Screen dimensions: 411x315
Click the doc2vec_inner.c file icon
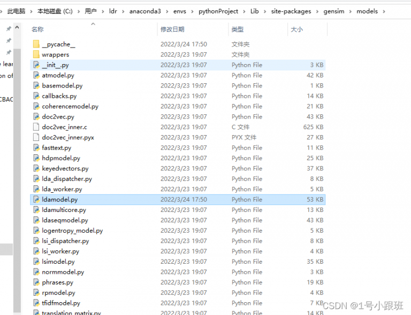[x=36, y=127]
